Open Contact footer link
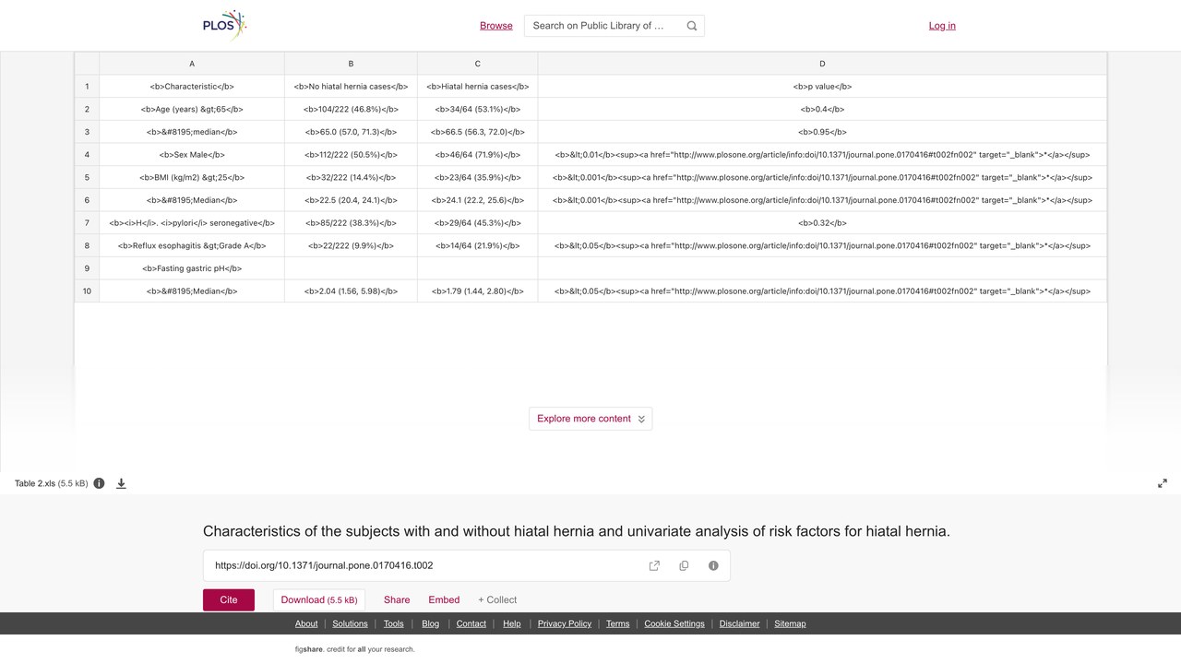This screenshot has height=664, width=1181. 471,623
